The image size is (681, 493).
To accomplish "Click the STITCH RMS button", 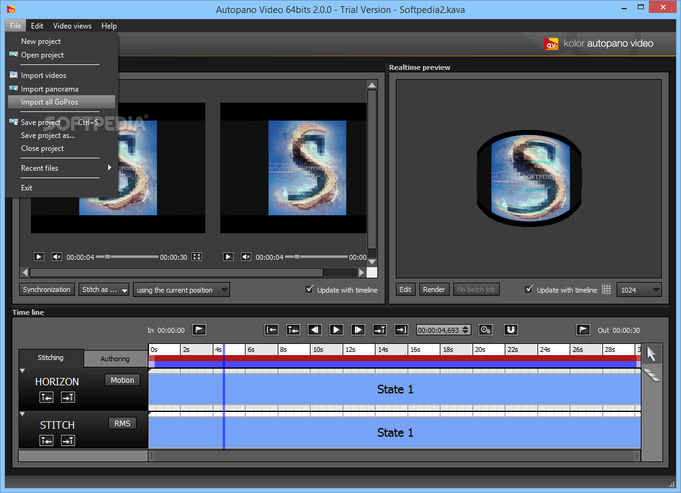I will click(x=122, y=424).
